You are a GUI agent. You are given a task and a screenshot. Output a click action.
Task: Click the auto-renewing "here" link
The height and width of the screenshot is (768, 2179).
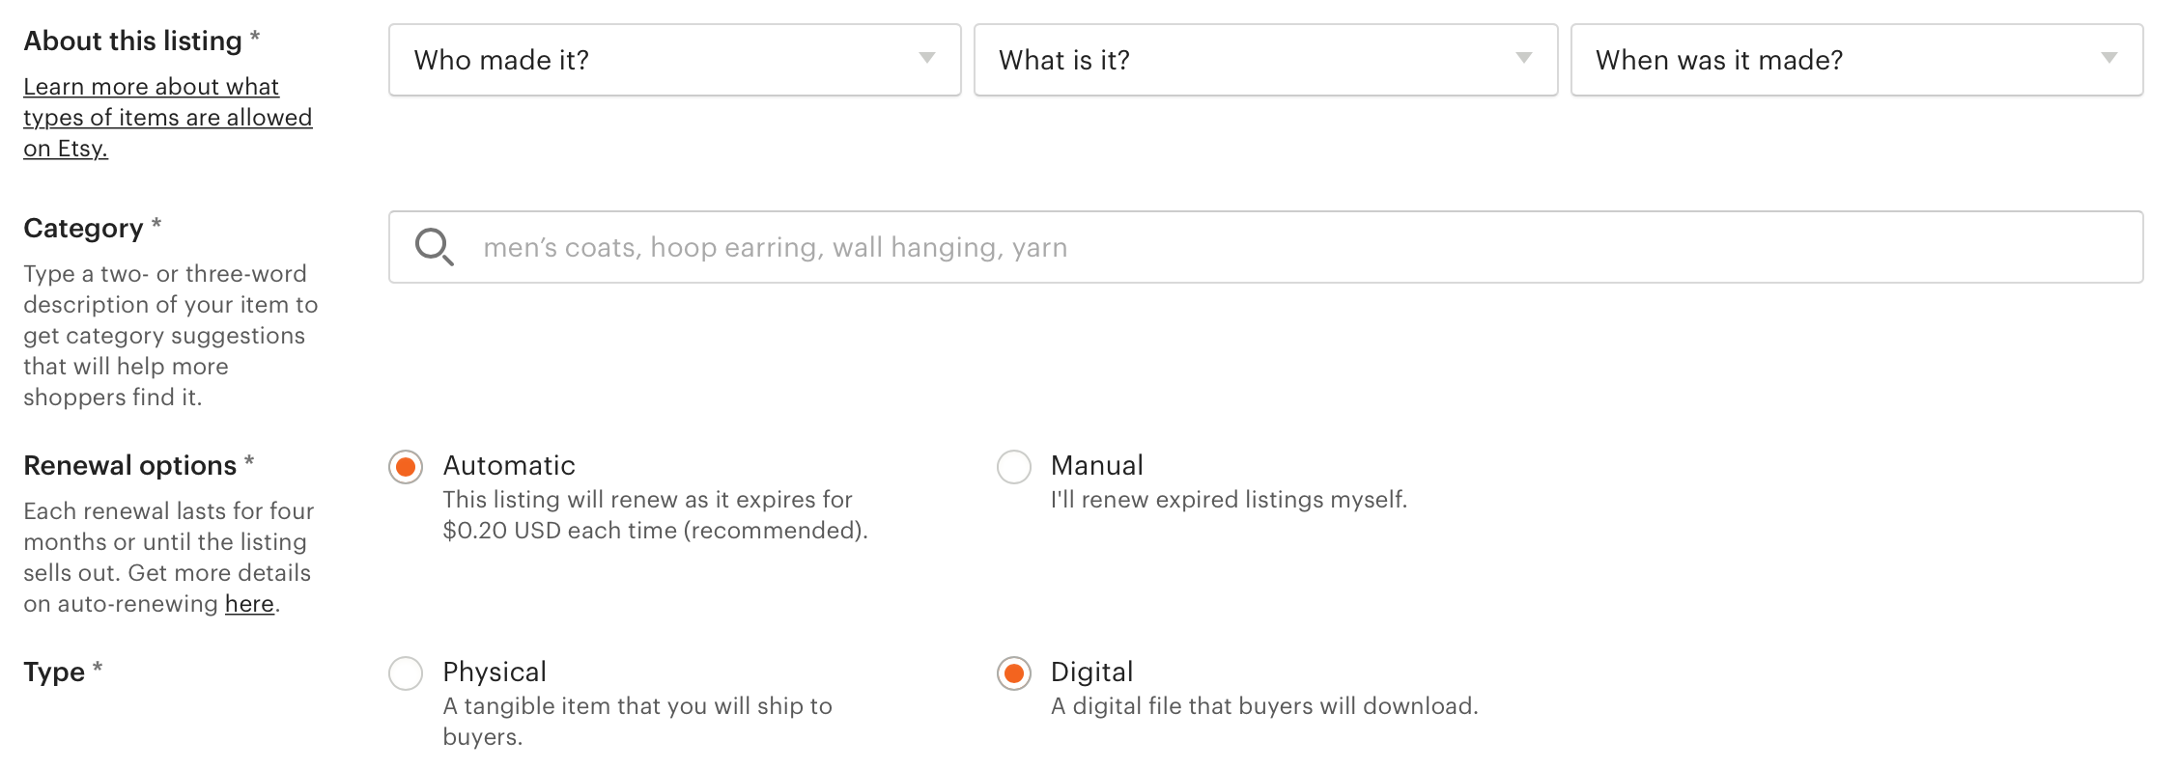point(249,603)
